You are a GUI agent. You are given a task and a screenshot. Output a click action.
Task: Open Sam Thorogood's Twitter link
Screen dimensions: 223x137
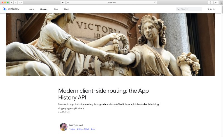pos(72,129)
